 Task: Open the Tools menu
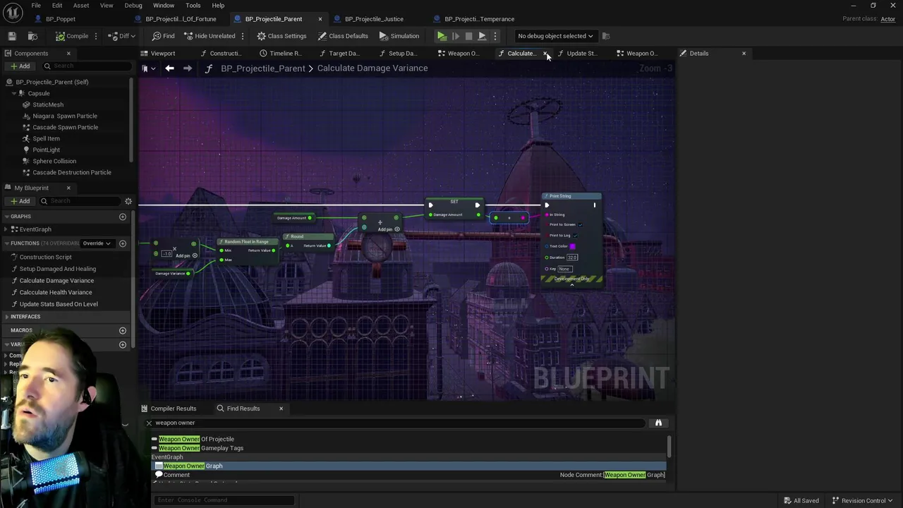[193, 6]
